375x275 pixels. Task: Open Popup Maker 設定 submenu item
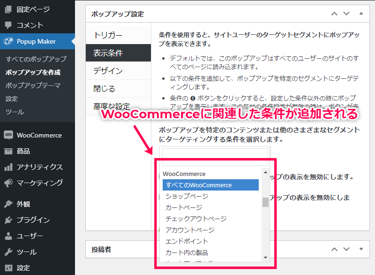12,99
